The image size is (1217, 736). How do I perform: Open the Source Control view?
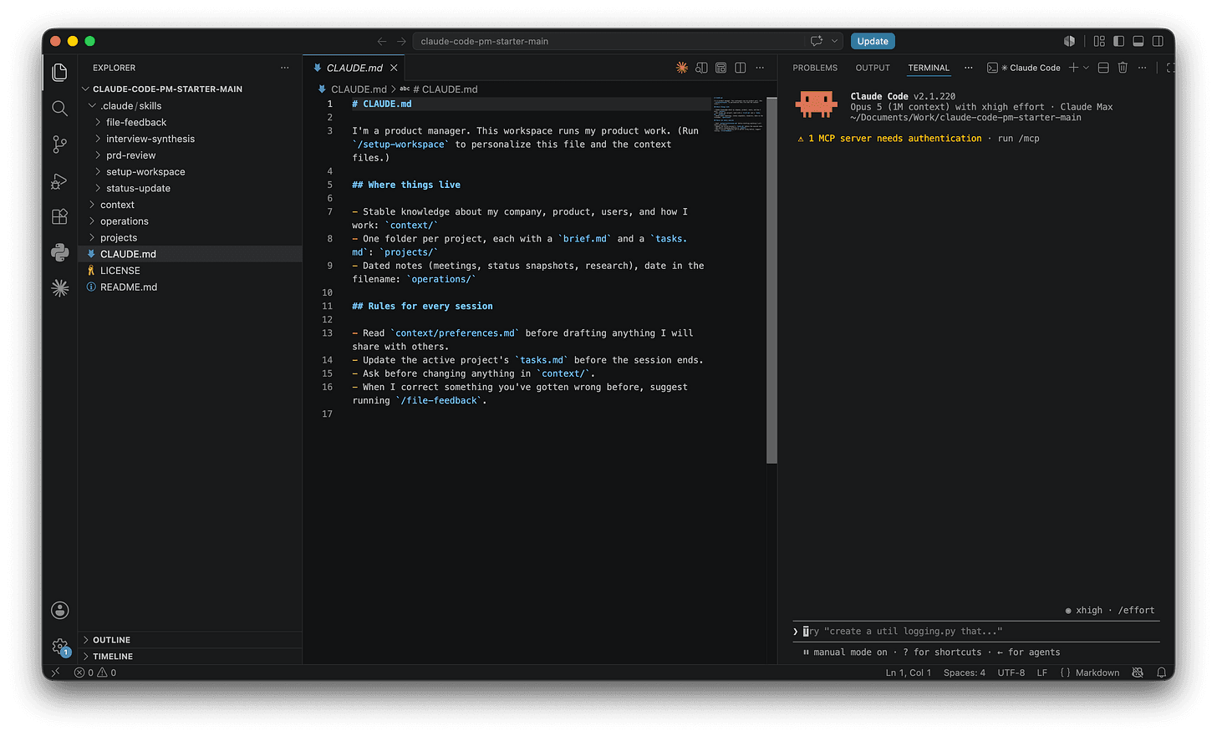click(59, 145)
